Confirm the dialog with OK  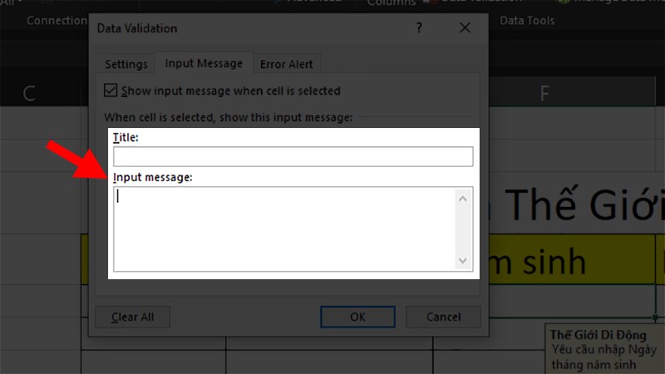[357, 317]
